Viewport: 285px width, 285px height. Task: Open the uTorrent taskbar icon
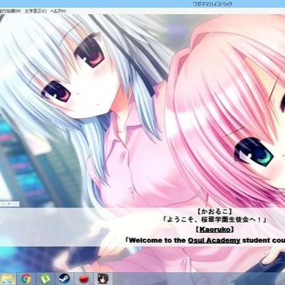[x=45, y=279]
